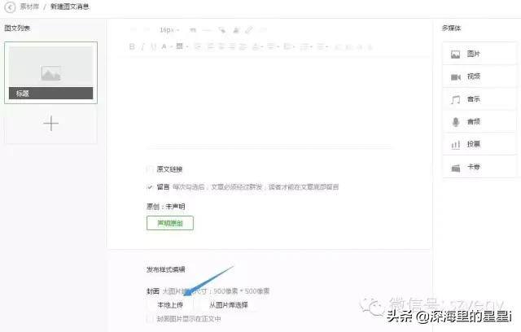The width and height of the screenshot is (521, 332).
Task: Insert 卡券 from multimedia panel
Action: click(479, 167)
